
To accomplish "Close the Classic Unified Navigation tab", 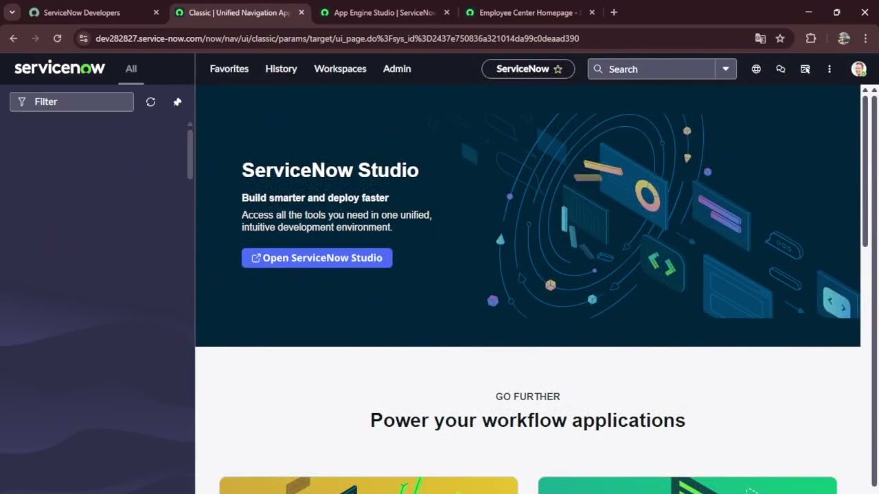I will click(x=301, y=12).
